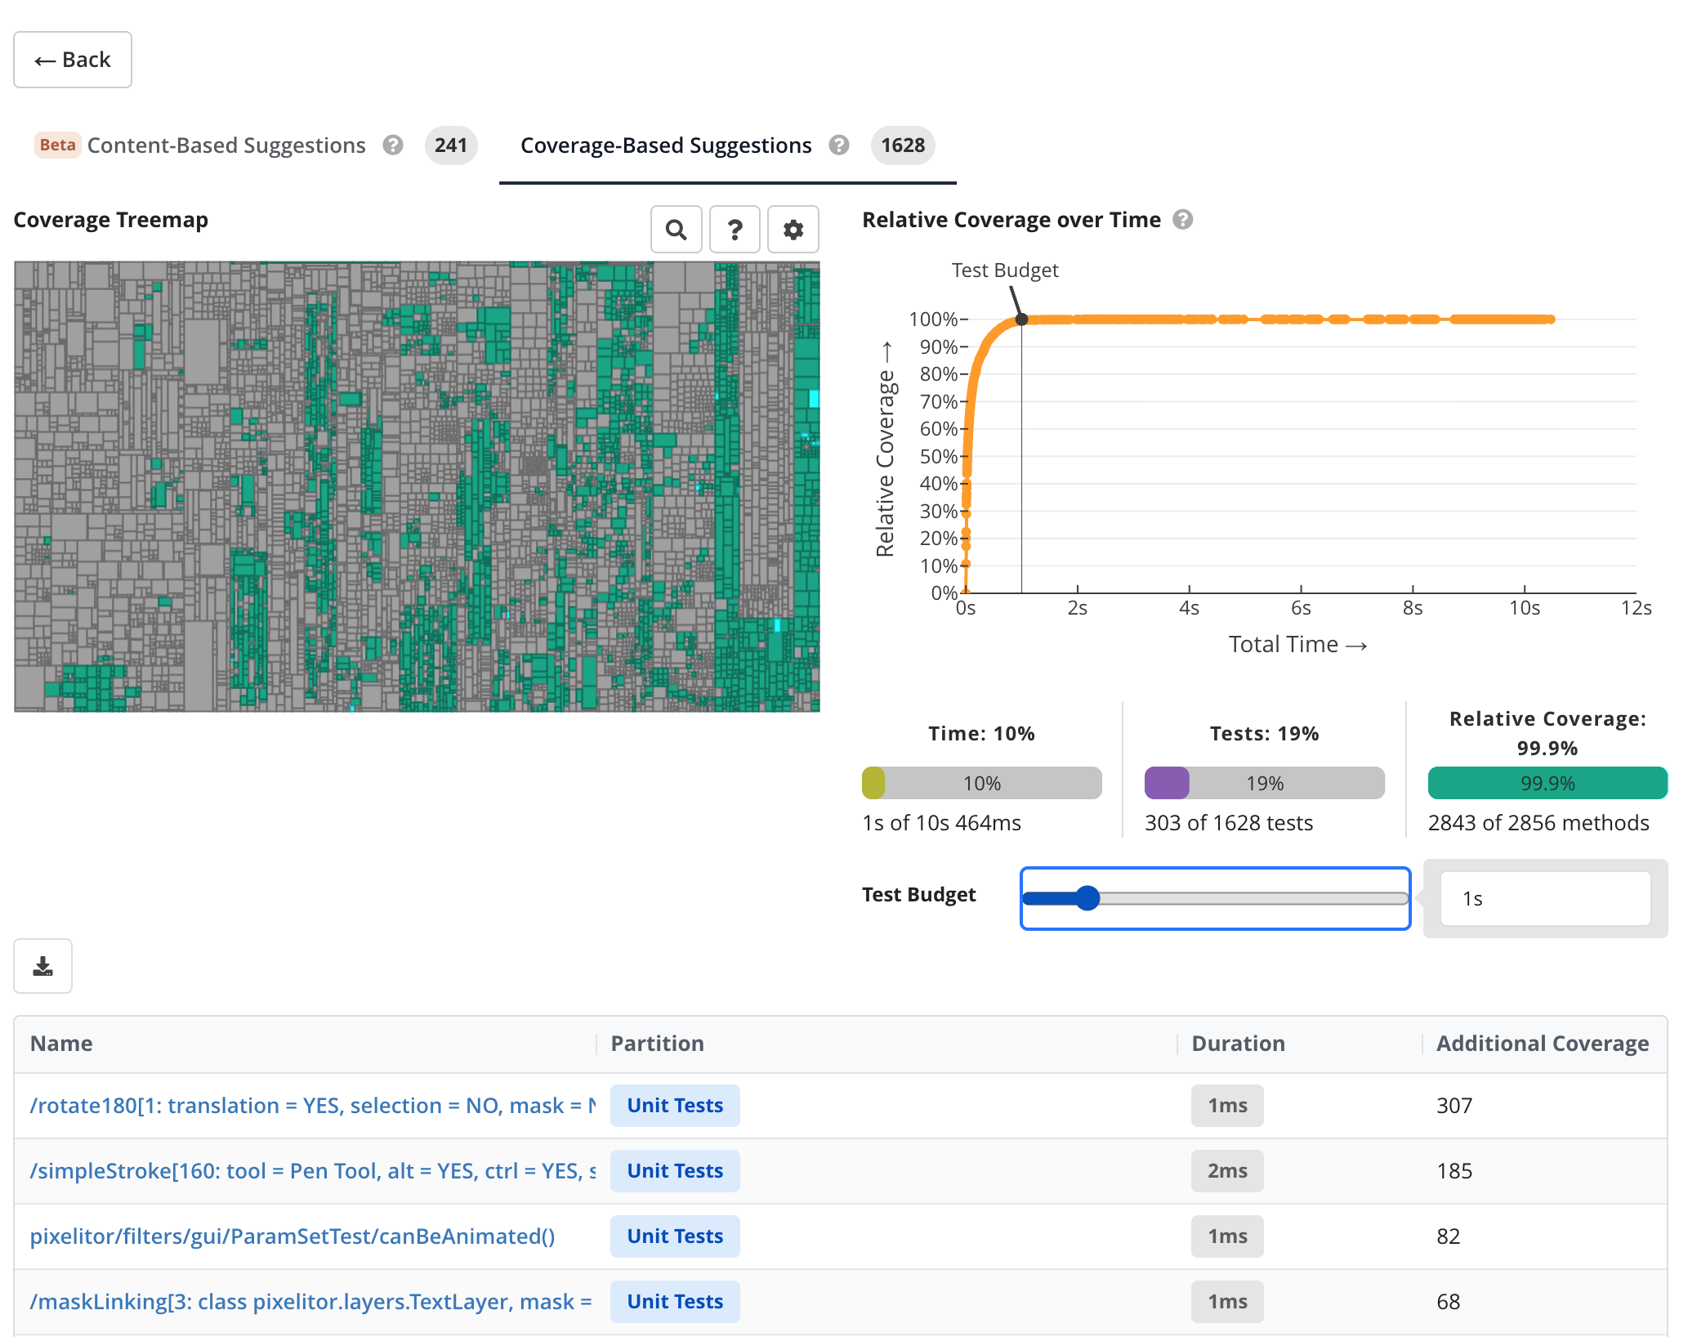Open treemap question mark help button

(735, 230)
